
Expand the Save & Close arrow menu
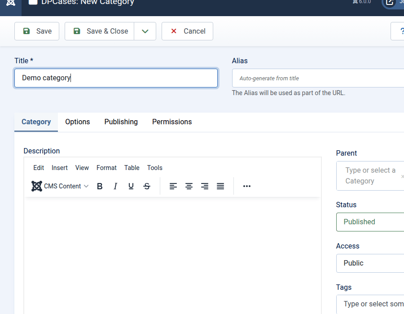145,31
